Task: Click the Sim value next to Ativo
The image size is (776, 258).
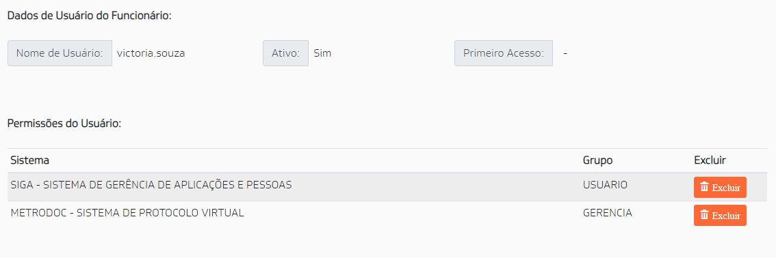Action: point(323,53)
